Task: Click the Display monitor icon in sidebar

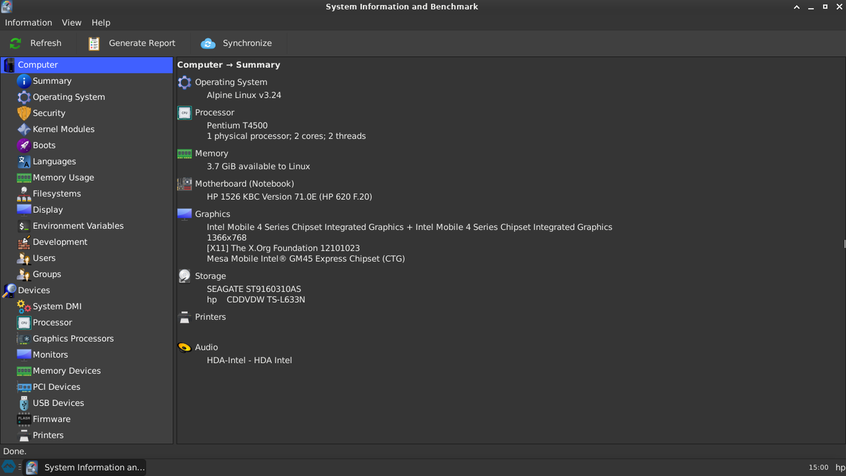Action: [24, 210]
